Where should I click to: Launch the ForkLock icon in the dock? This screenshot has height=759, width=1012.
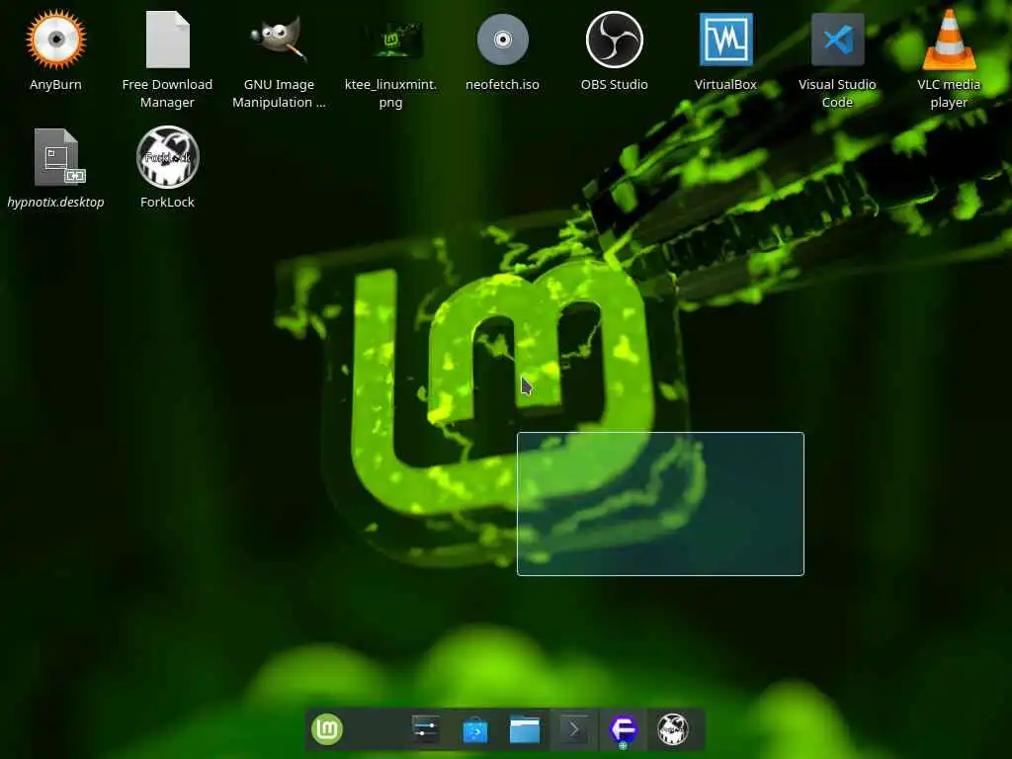click(x=672, y=730)
